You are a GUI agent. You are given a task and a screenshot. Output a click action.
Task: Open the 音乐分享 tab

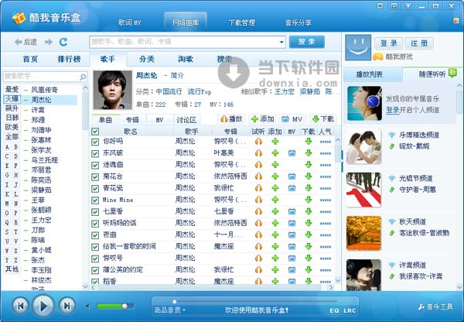click(298, 22)
